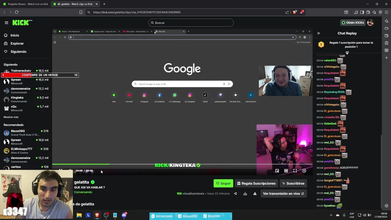The height and width of the screenshot is (220, 391).
Task: Open player playback settings icon
Action: click(x=304, y=171)
